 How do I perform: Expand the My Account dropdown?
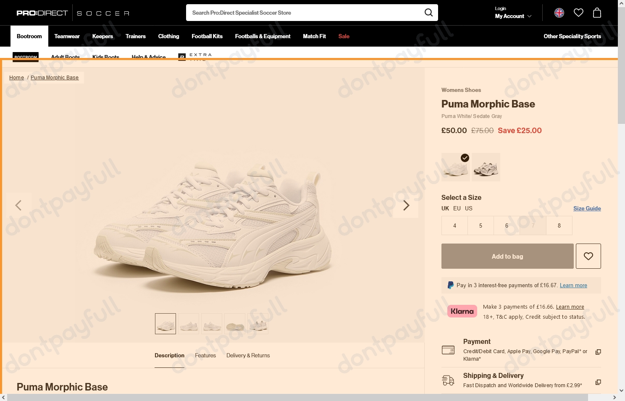513,16
